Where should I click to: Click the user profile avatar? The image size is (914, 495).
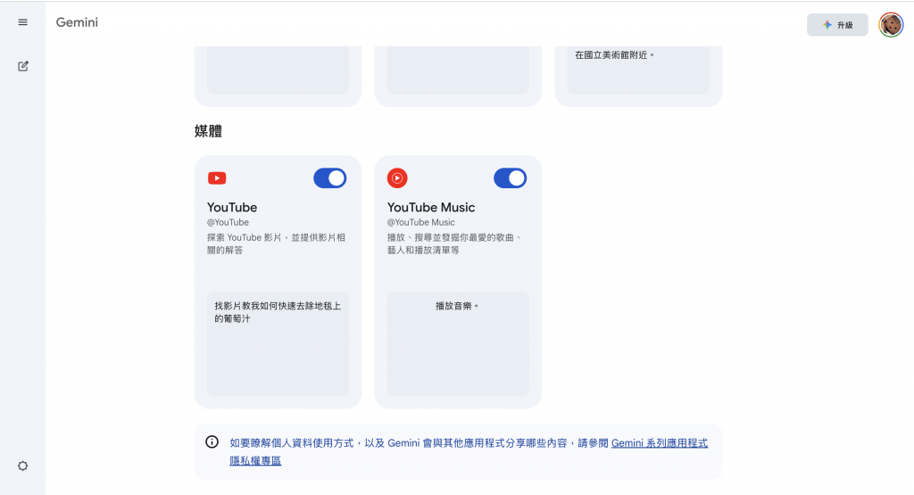pos(891,25)
